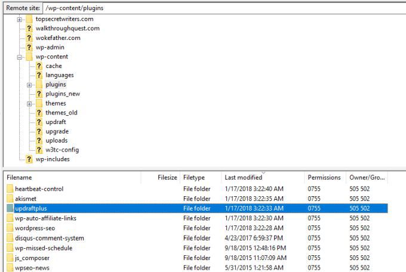Click the js_composer folder icon
This screenshot has width=406, height=272.
tap(10, 258)
